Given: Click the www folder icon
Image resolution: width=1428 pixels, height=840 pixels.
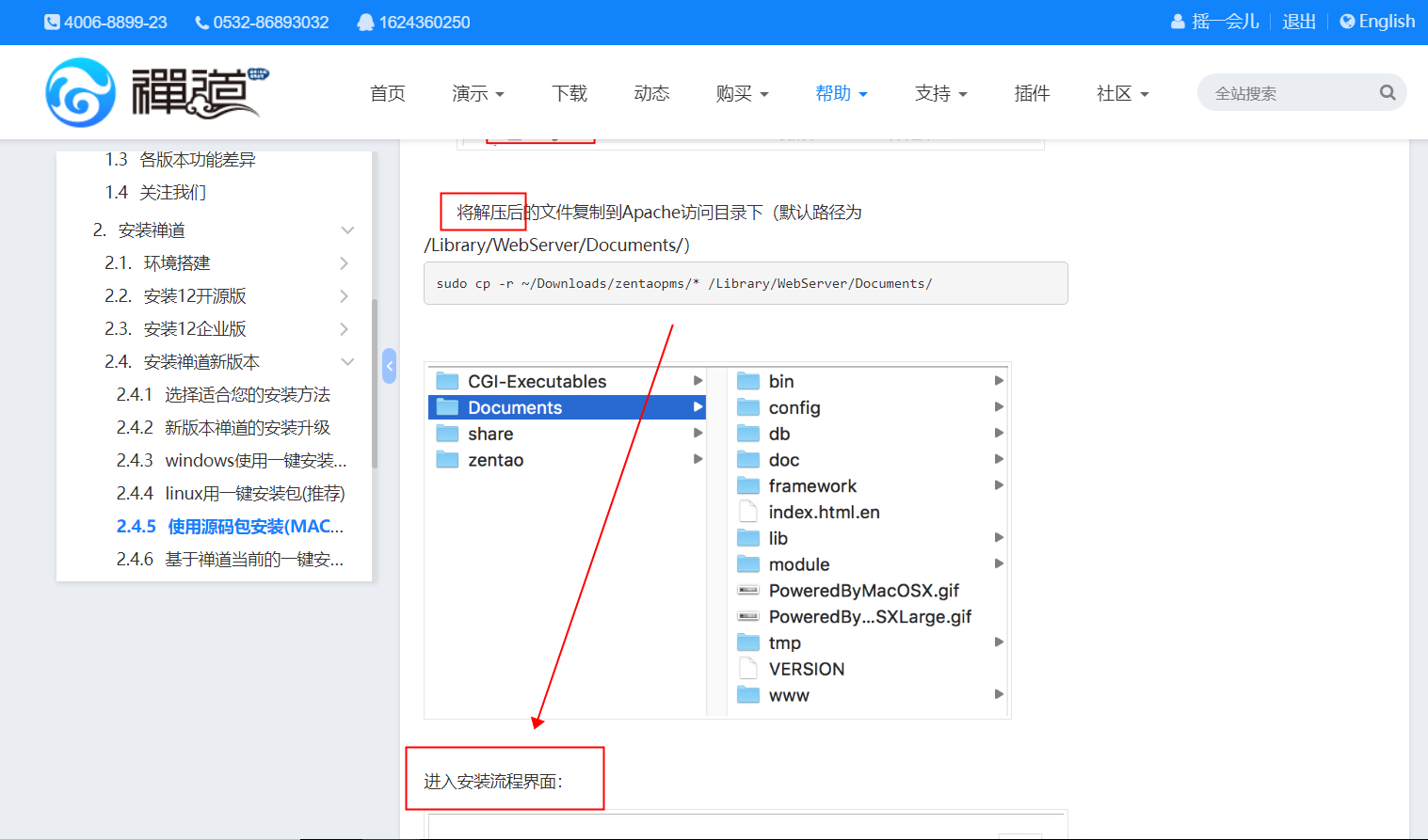Looking at the screenshot, I should pos(748,695).
